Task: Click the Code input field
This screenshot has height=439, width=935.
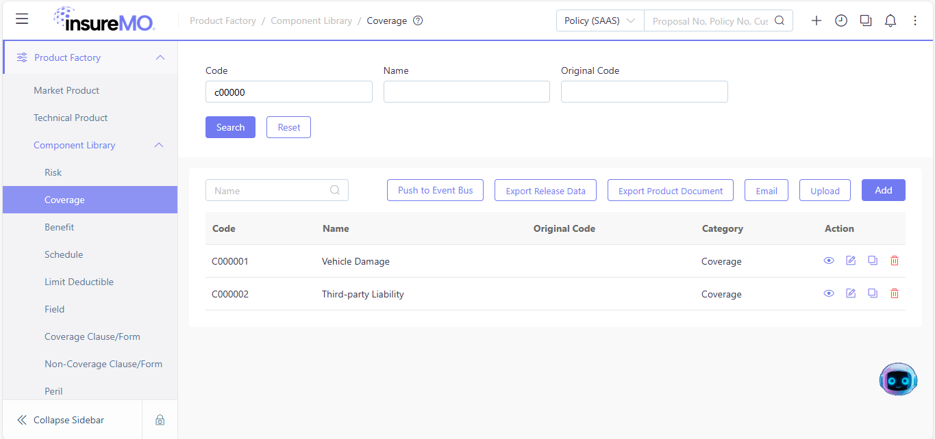Action: (289, 92)
